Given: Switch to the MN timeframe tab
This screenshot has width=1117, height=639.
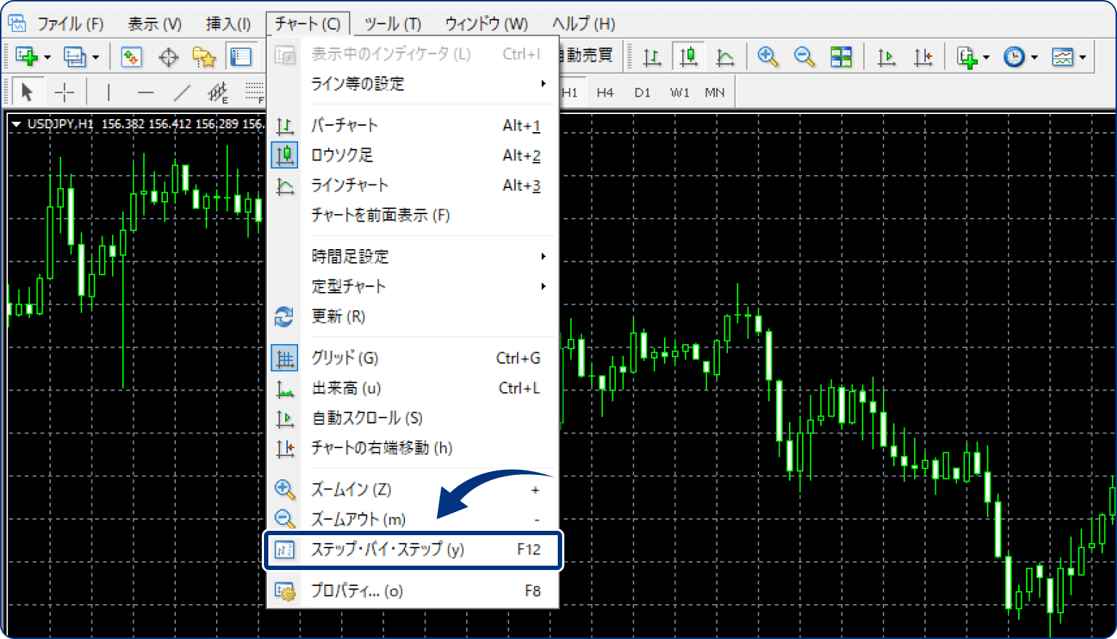Looking at the screenshot, I should tap(714, 91).
